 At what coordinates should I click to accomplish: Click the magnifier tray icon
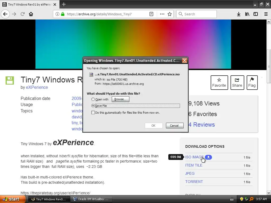tap(251, 199)
